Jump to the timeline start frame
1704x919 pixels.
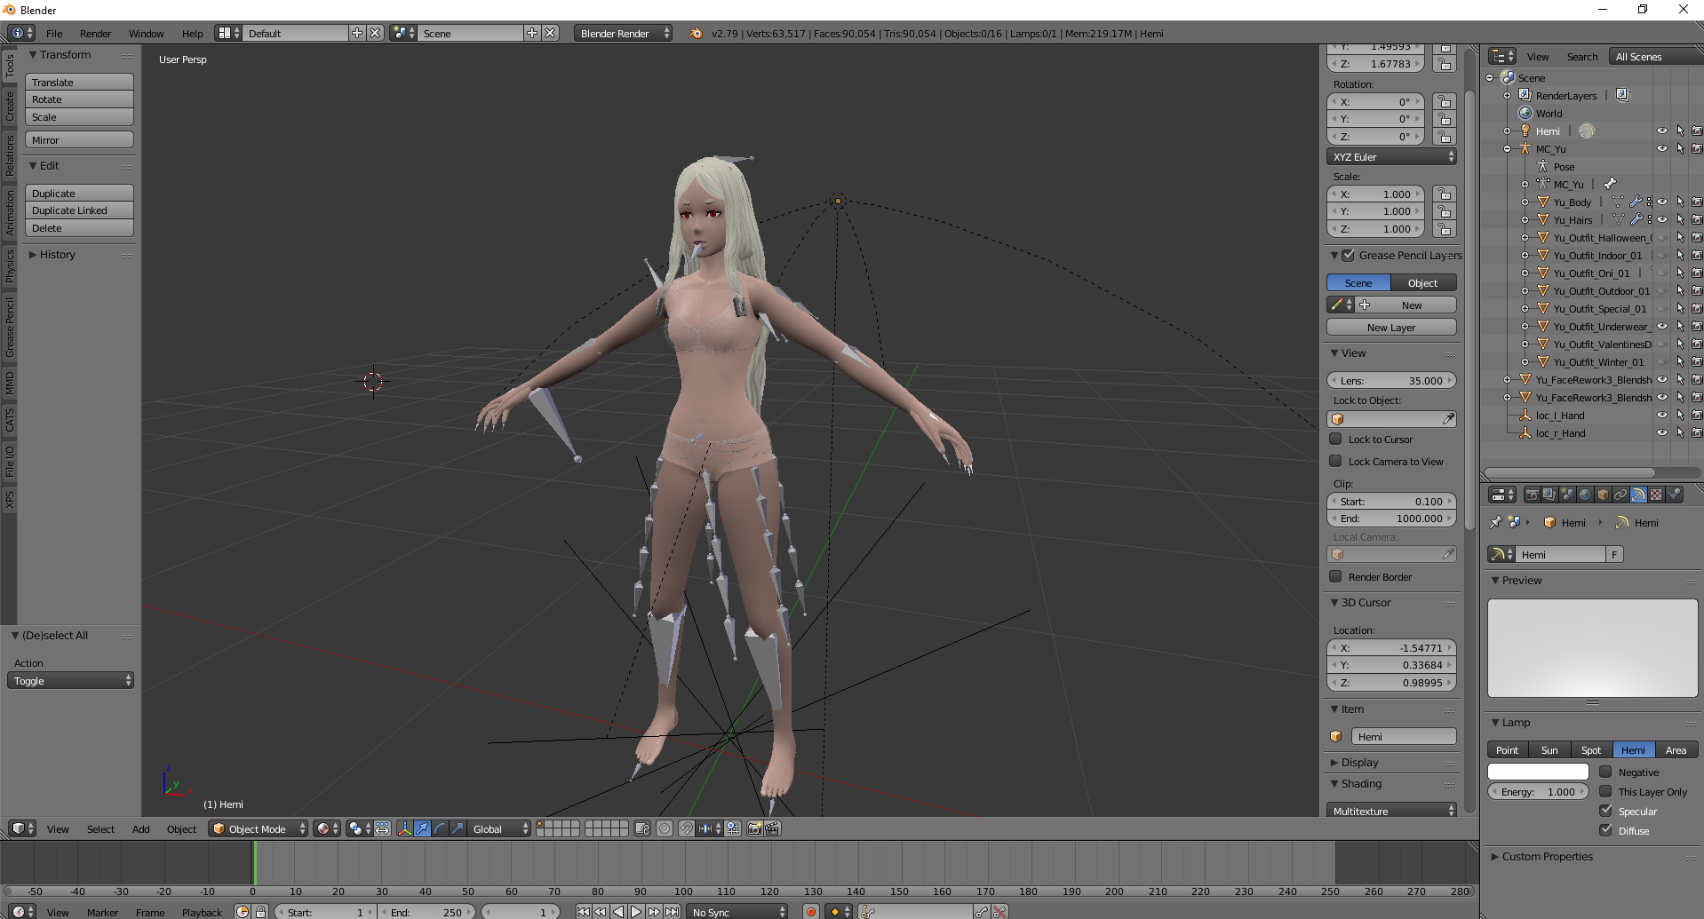pyautogui.click(x=583, y=912)
